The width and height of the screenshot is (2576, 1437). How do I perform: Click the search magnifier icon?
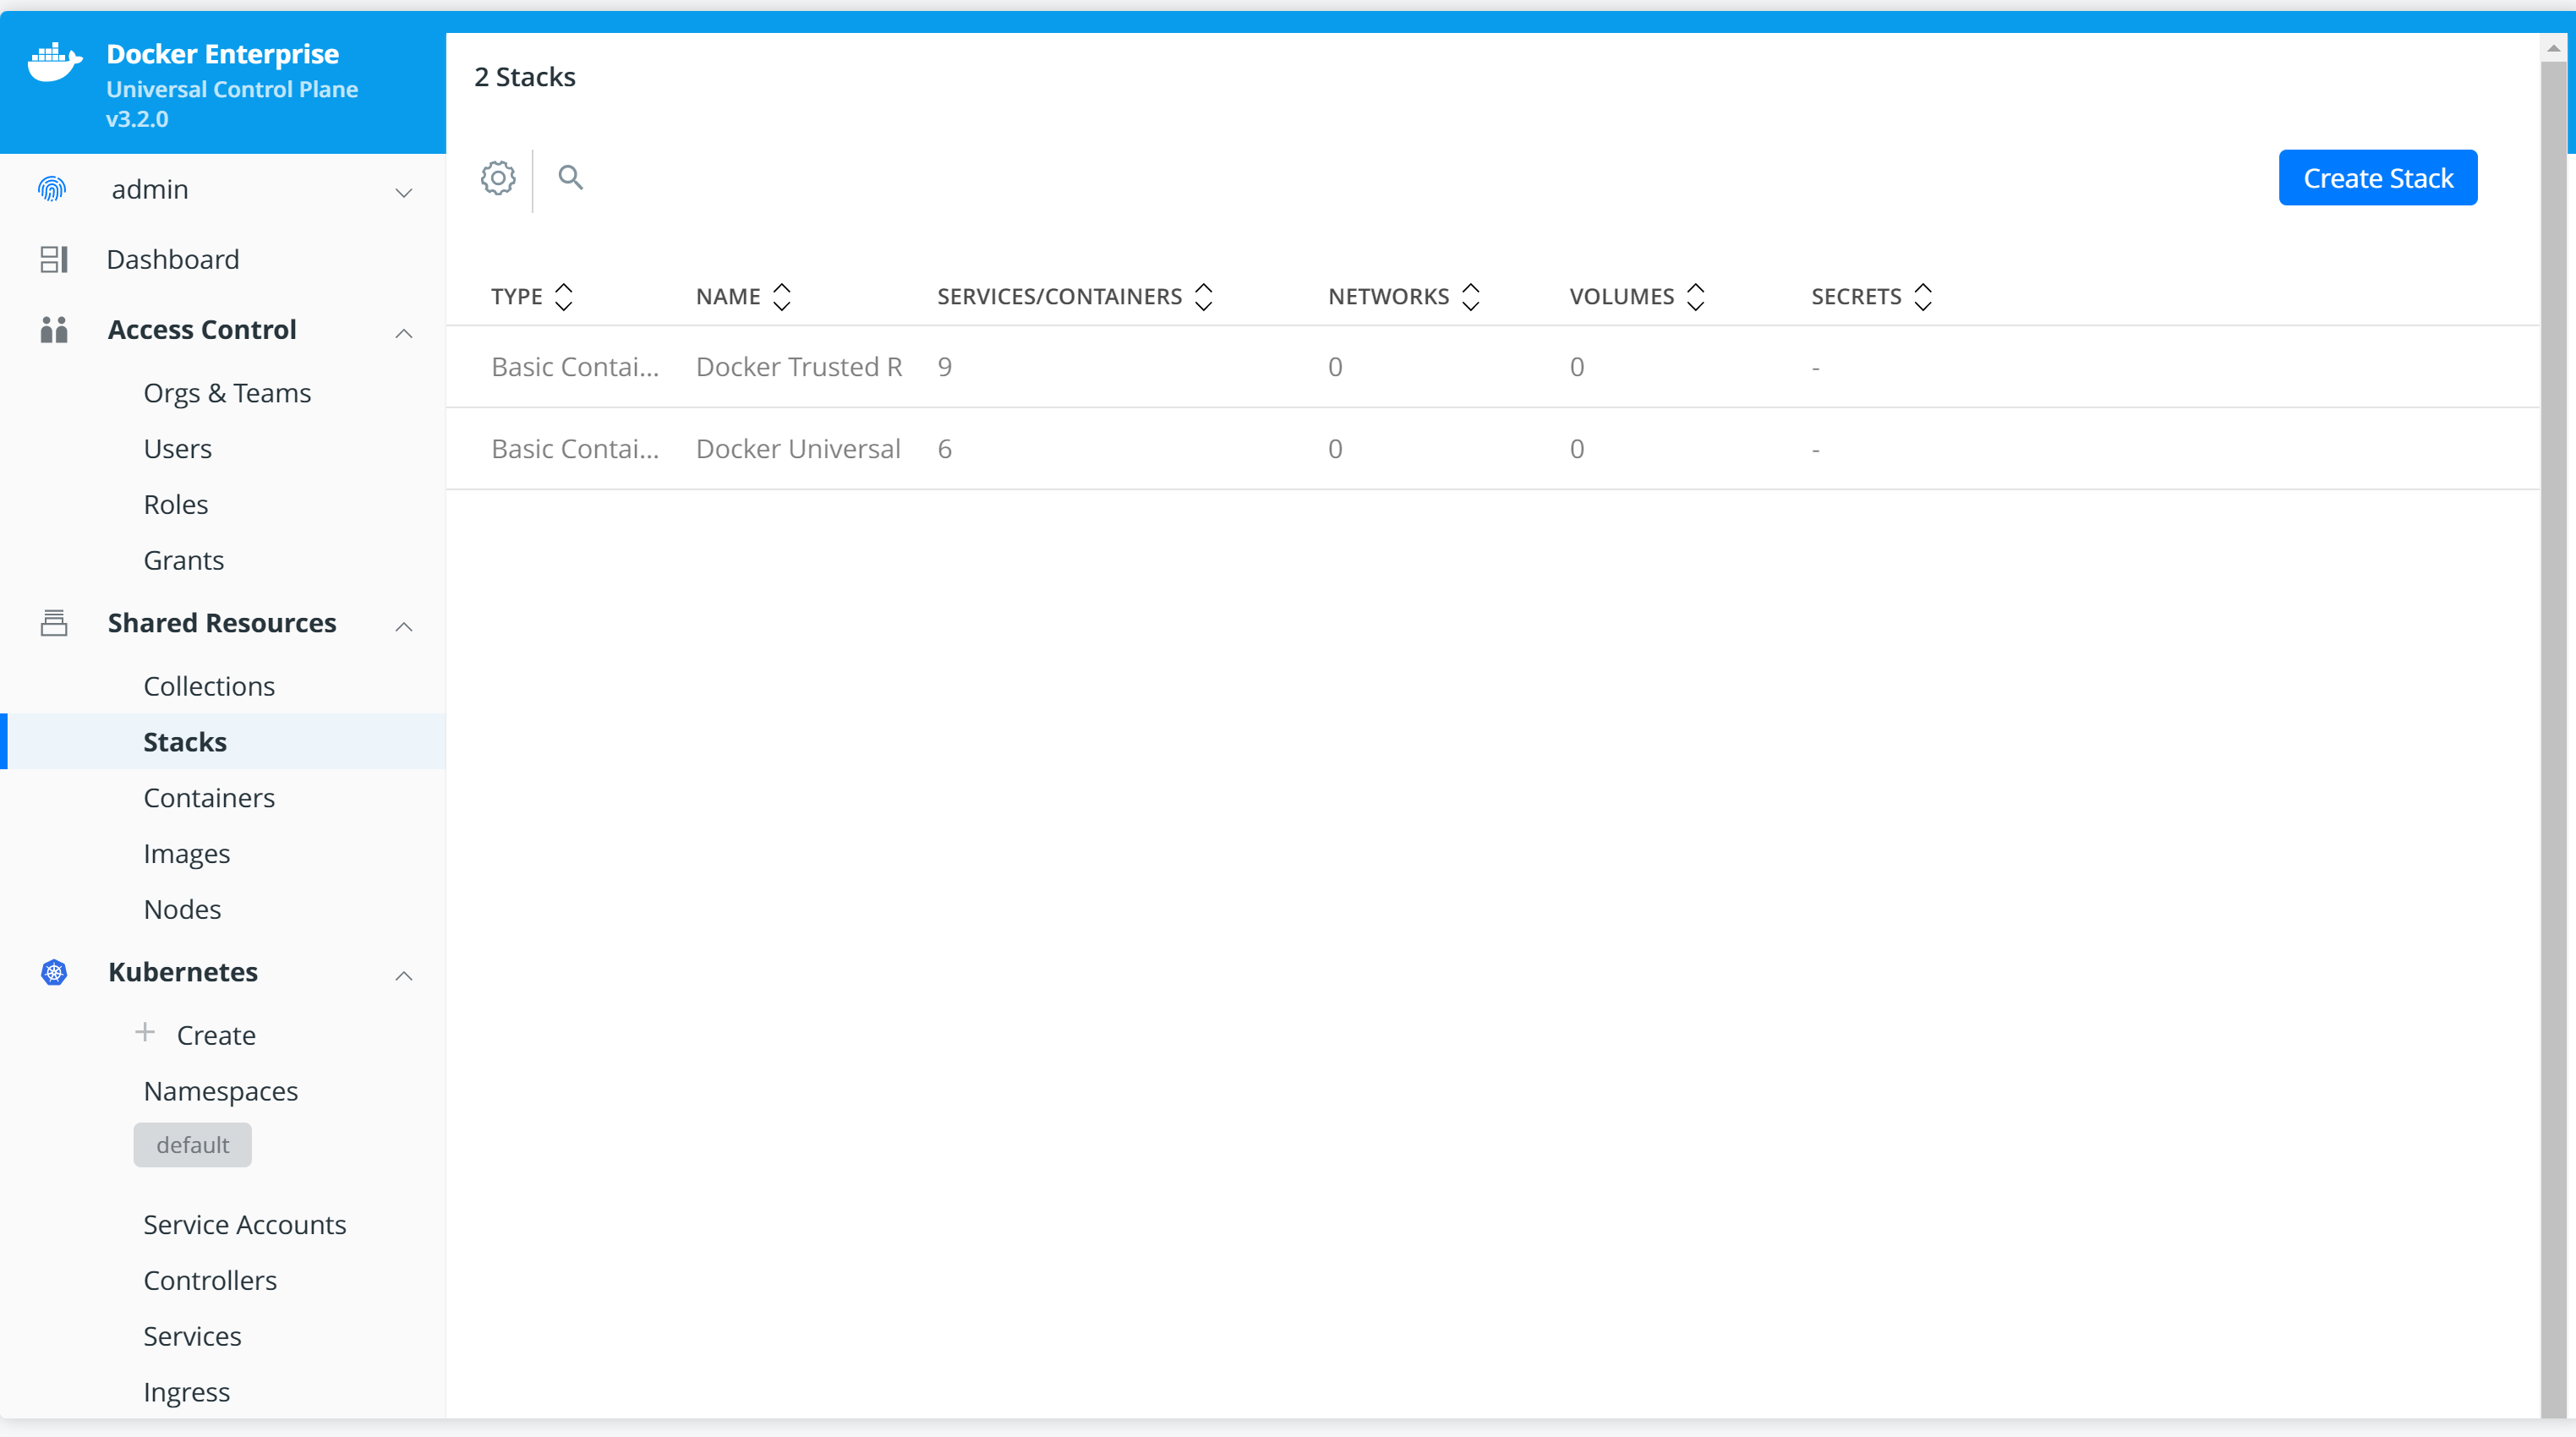click(x=571, y=177)
